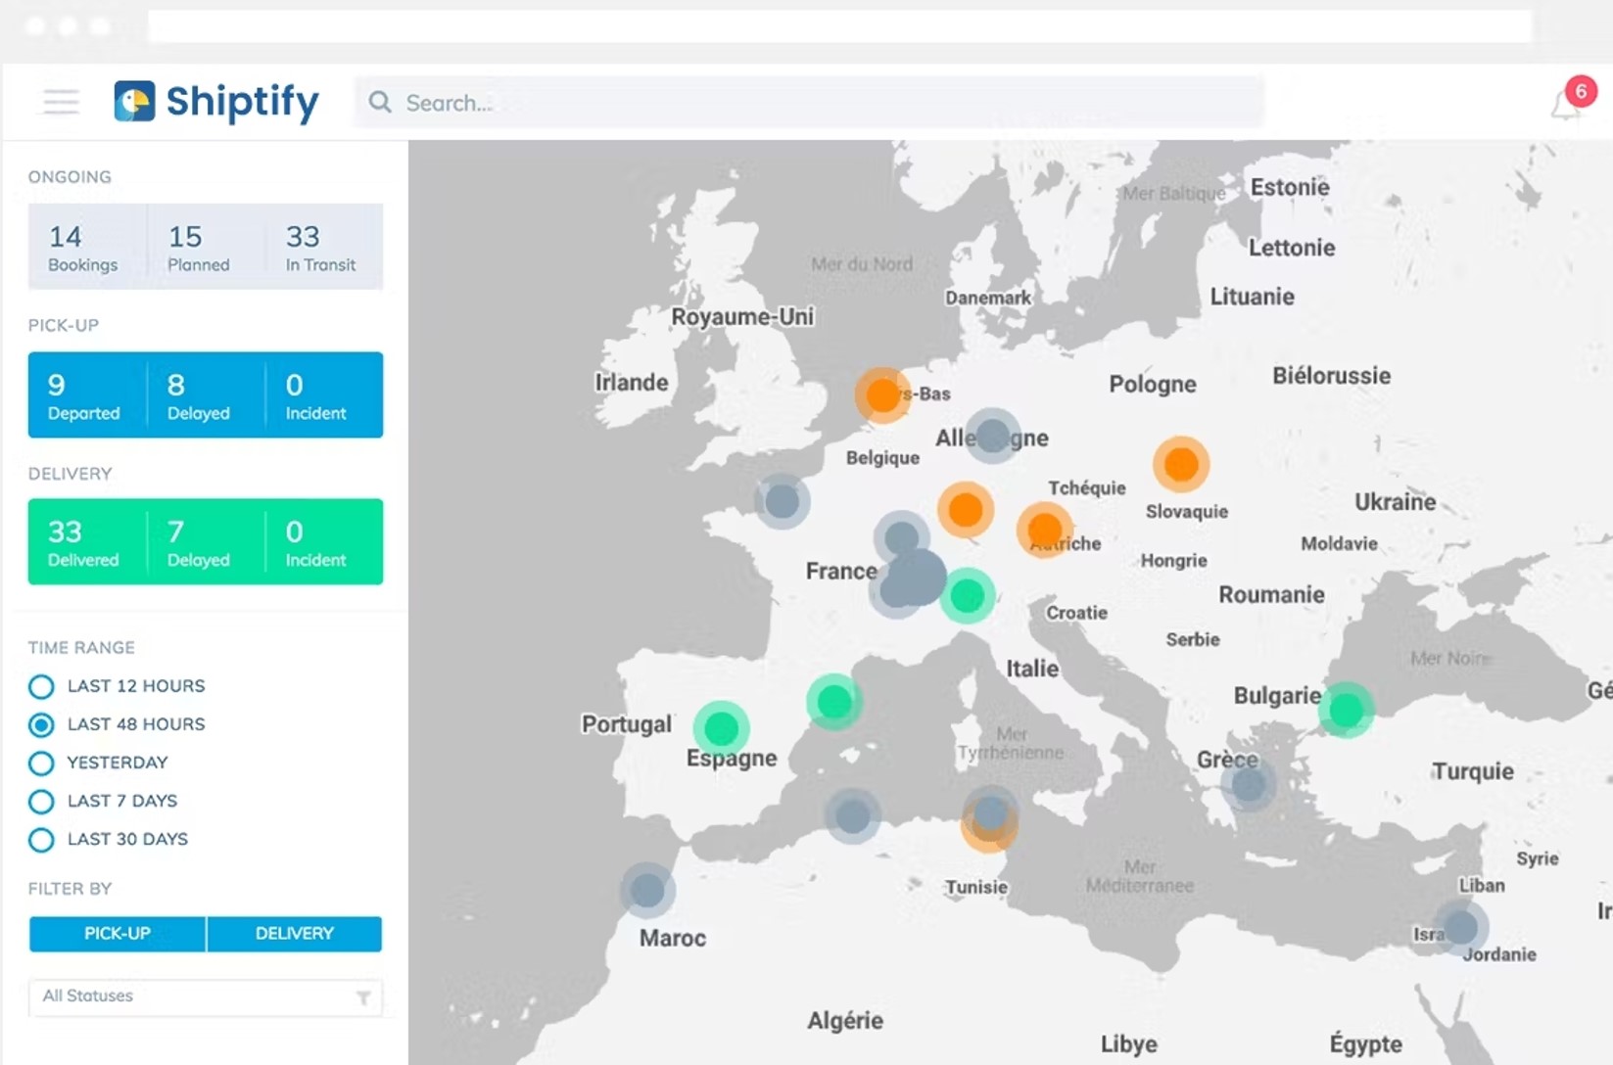The image size is (1613, 1065).
Task: Click the 33 Delivered tile
Action: tap(87, 542)
